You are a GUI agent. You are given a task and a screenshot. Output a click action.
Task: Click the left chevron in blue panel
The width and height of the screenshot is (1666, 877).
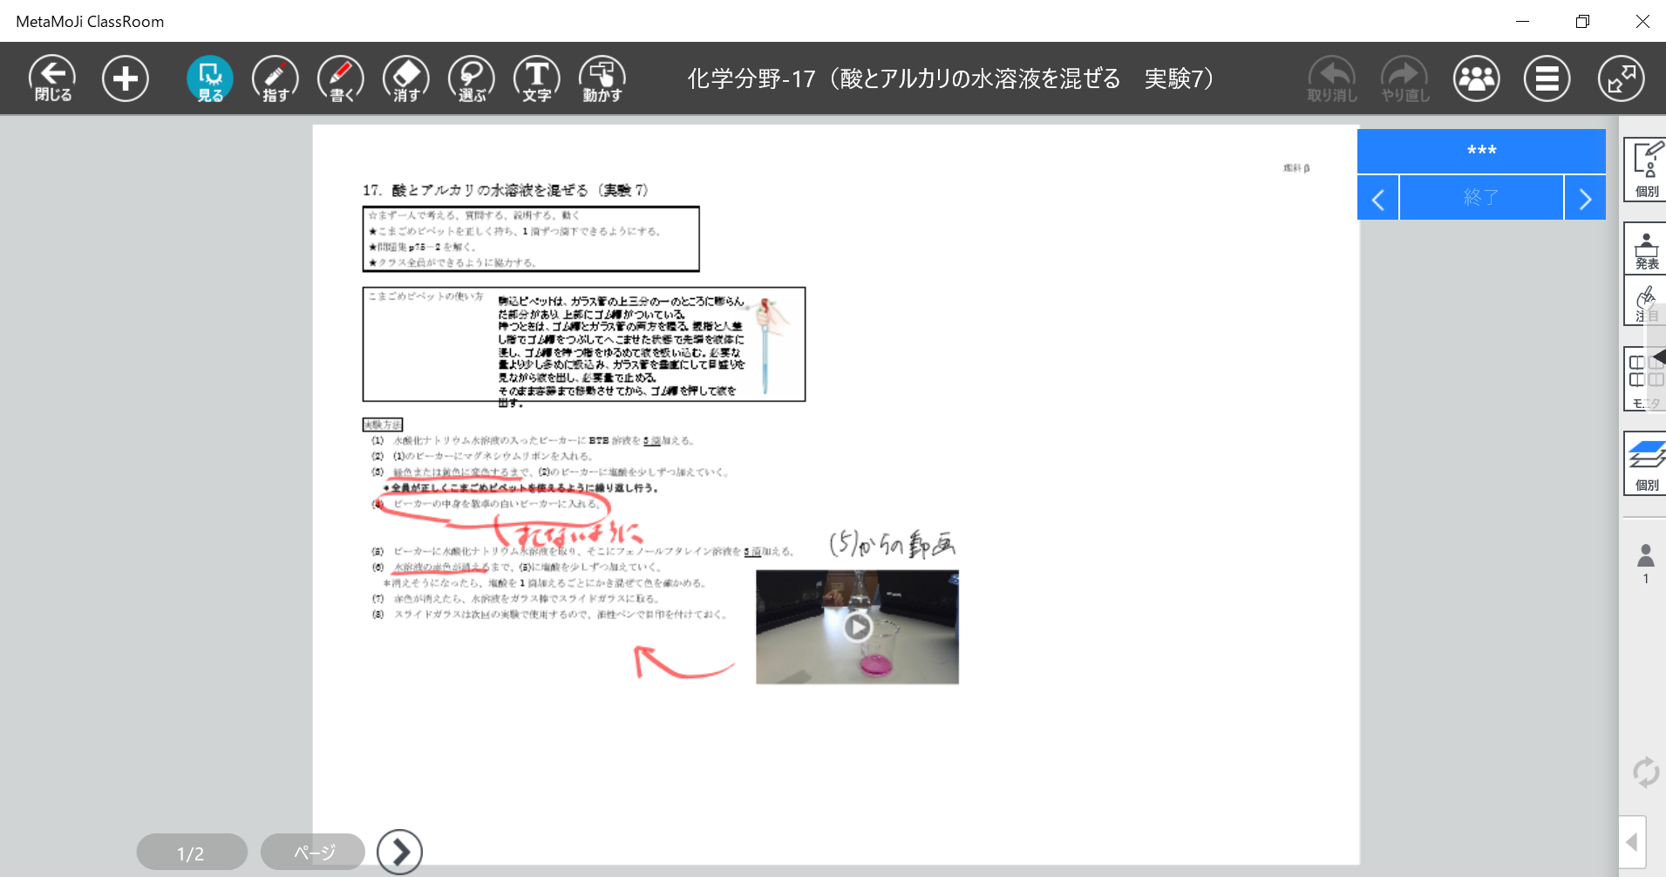[1378, 199]
